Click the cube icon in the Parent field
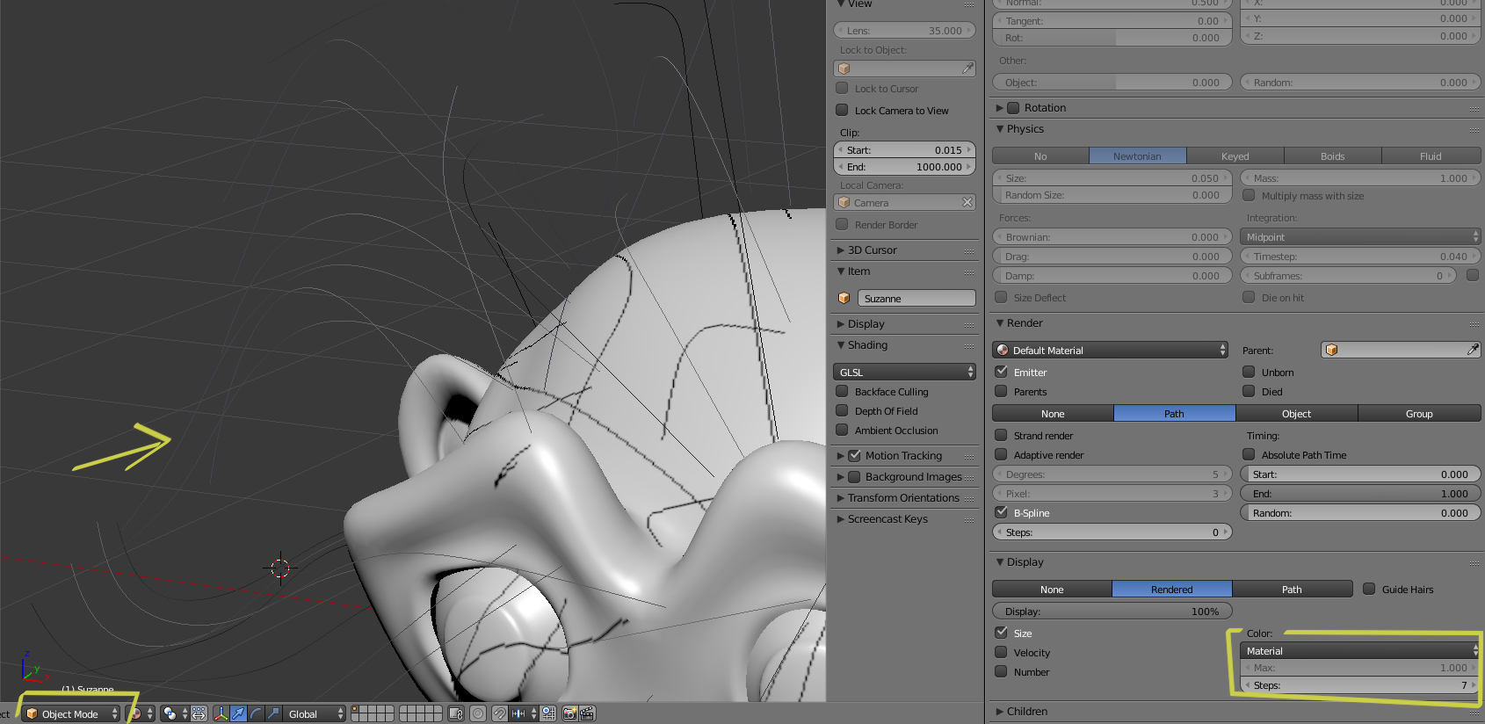The image size is (1485, 724). 1332,350
